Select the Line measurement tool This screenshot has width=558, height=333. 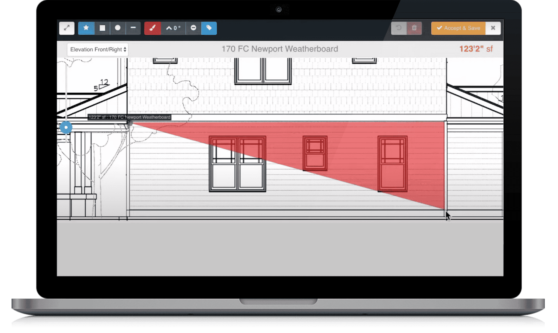coord(134,28)
